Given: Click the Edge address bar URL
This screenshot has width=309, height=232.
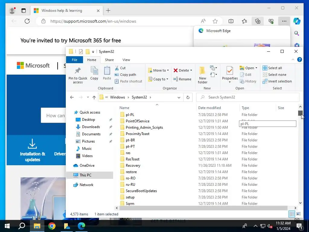Looking at the screenshot, I should tap(93, 21).
